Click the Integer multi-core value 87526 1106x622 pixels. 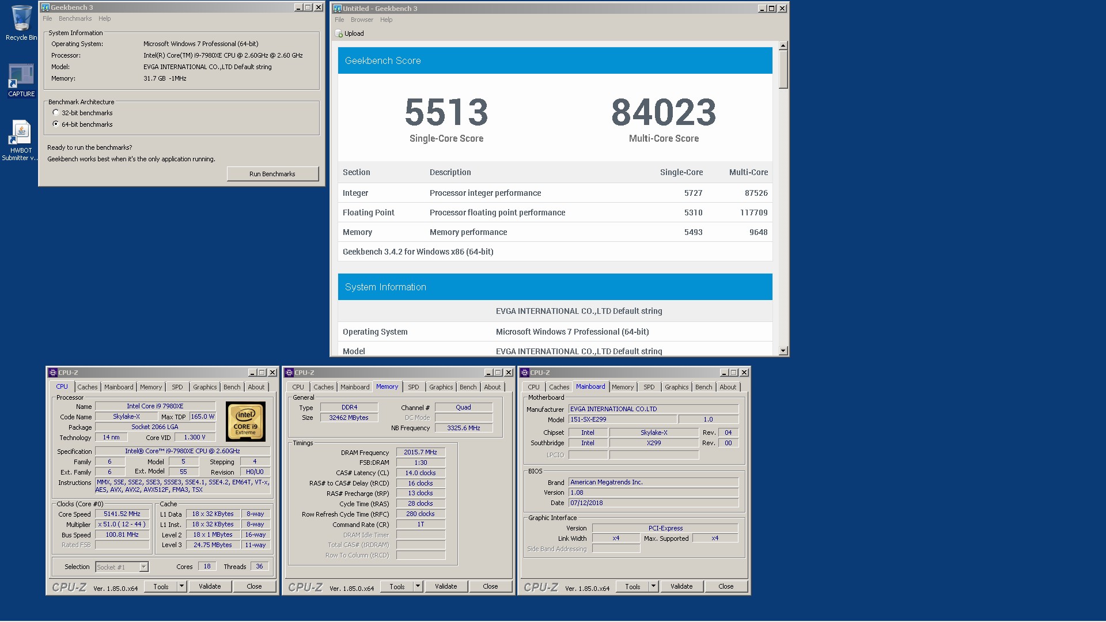pos(756,193)
